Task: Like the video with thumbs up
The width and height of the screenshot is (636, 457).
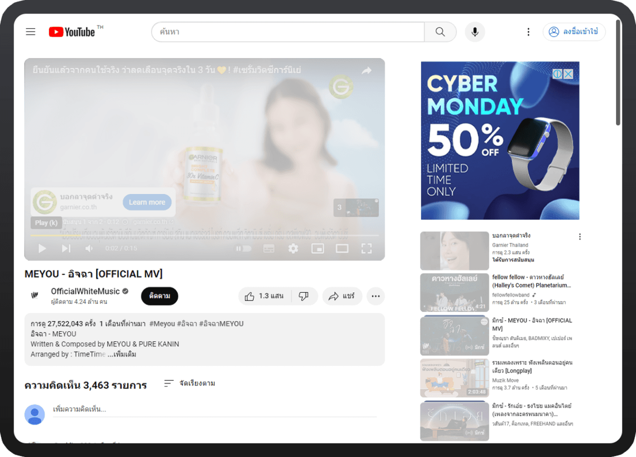Action: pos(264,296)
